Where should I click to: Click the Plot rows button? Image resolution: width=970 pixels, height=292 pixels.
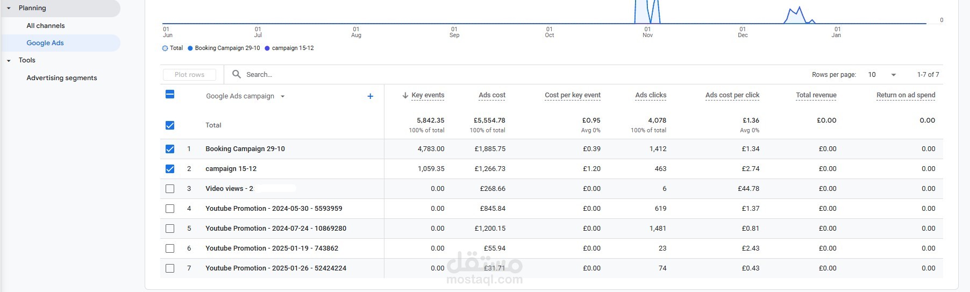[x=189, y=75]
